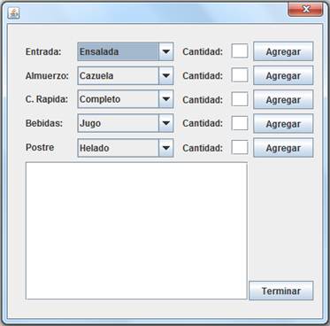This screenshot has width=330, height=326.
Task: Click the Agregar button for Bebidas
Action: pos(283,124)
